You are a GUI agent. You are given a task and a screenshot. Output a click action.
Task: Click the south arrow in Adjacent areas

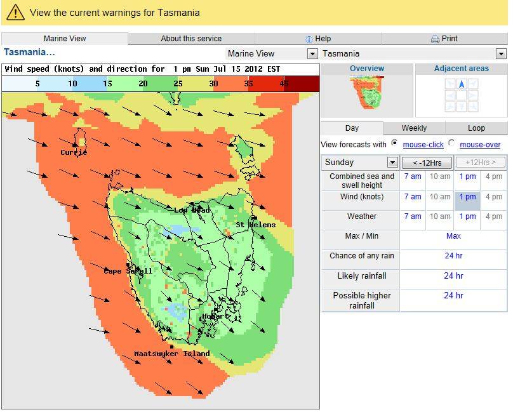(462, 107)
